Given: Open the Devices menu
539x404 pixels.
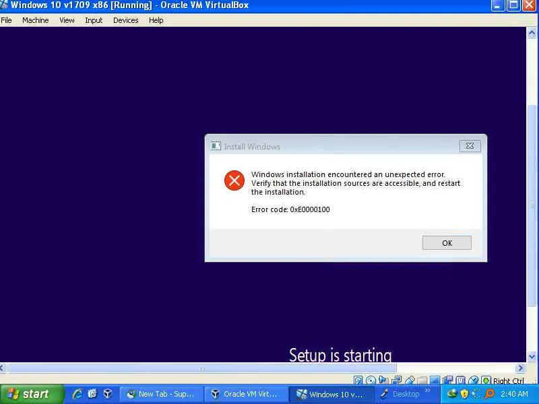Looking at the screenshot, I should pos(126,20).
